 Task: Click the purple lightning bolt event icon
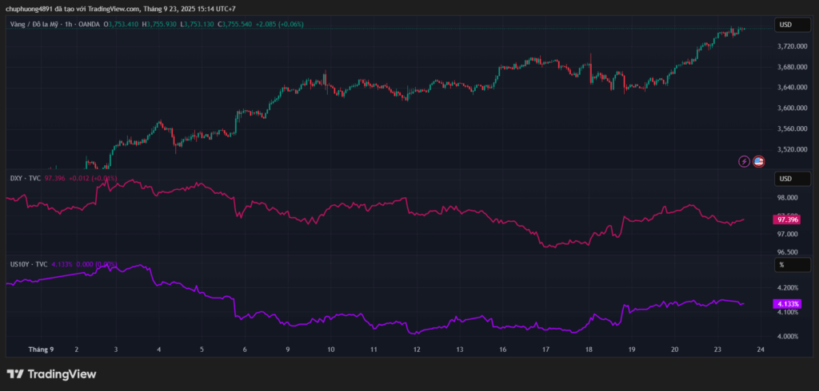coord(745,161)
